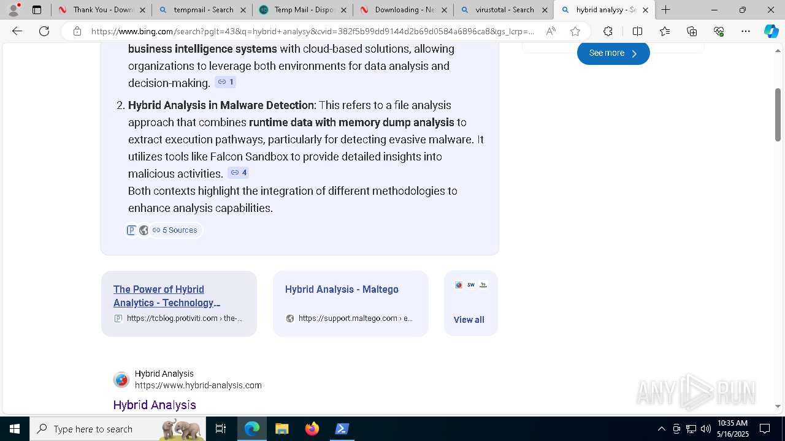Open the Collections icon
The height and width of the screenshot is (441, 785).
692,31
